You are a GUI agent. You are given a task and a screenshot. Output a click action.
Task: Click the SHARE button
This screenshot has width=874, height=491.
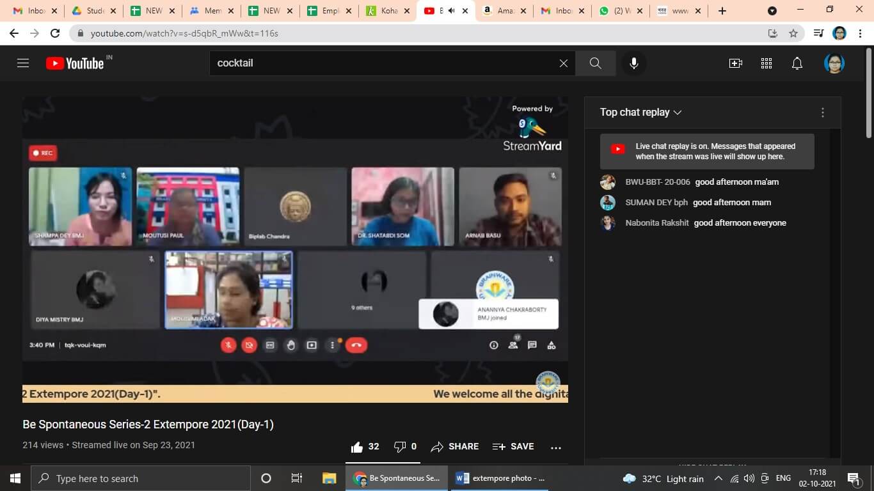point(455,446)
